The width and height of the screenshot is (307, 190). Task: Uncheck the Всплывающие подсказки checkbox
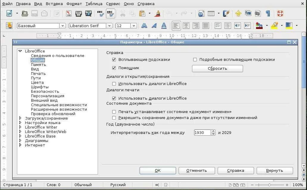point(114,60)
